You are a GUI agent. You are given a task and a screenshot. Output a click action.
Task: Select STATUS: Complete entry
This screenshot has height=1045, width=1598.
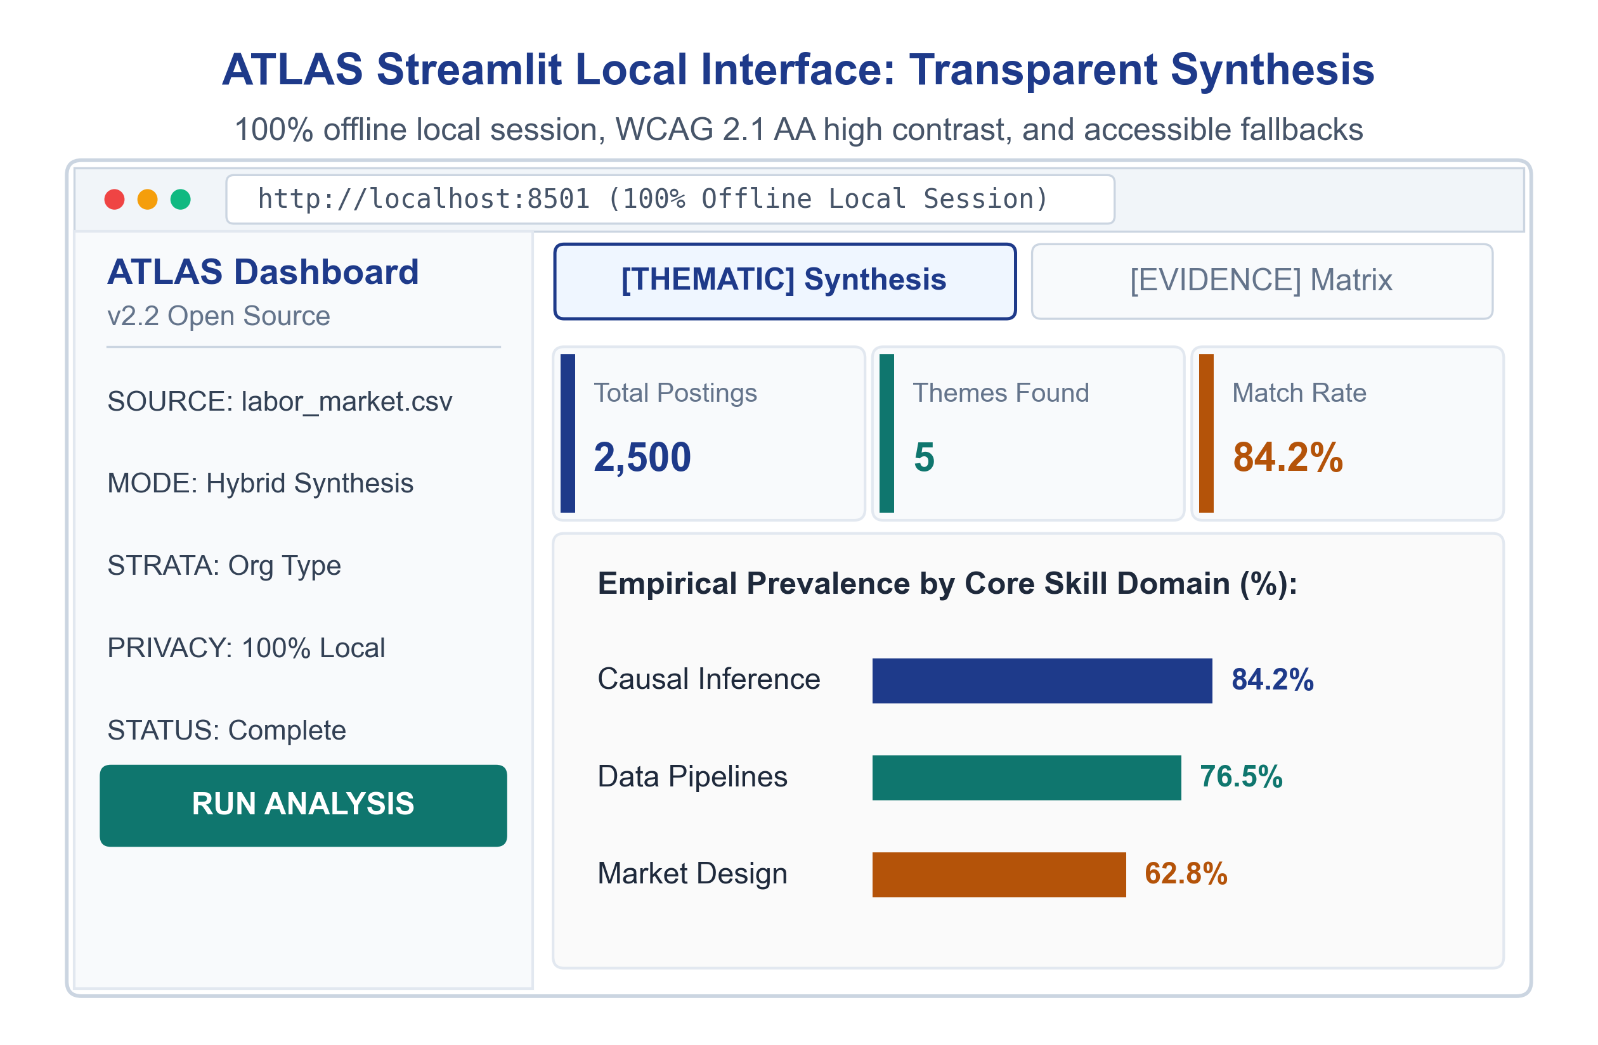227,730
